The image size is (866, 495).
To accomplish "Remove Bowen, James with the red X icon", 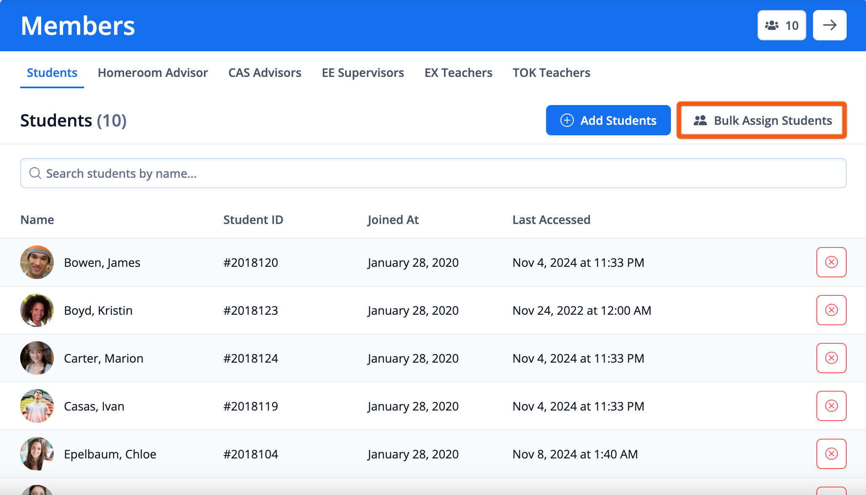I will coord(831,262).
